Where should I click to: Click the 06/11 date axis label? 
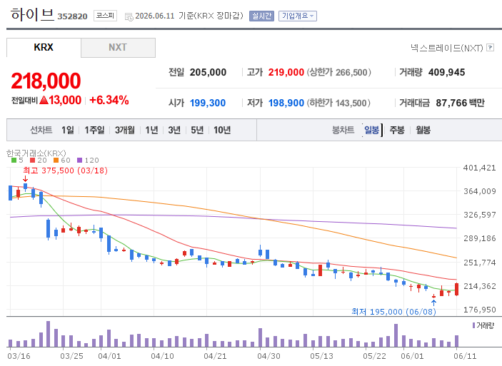[x=465, y=356]
